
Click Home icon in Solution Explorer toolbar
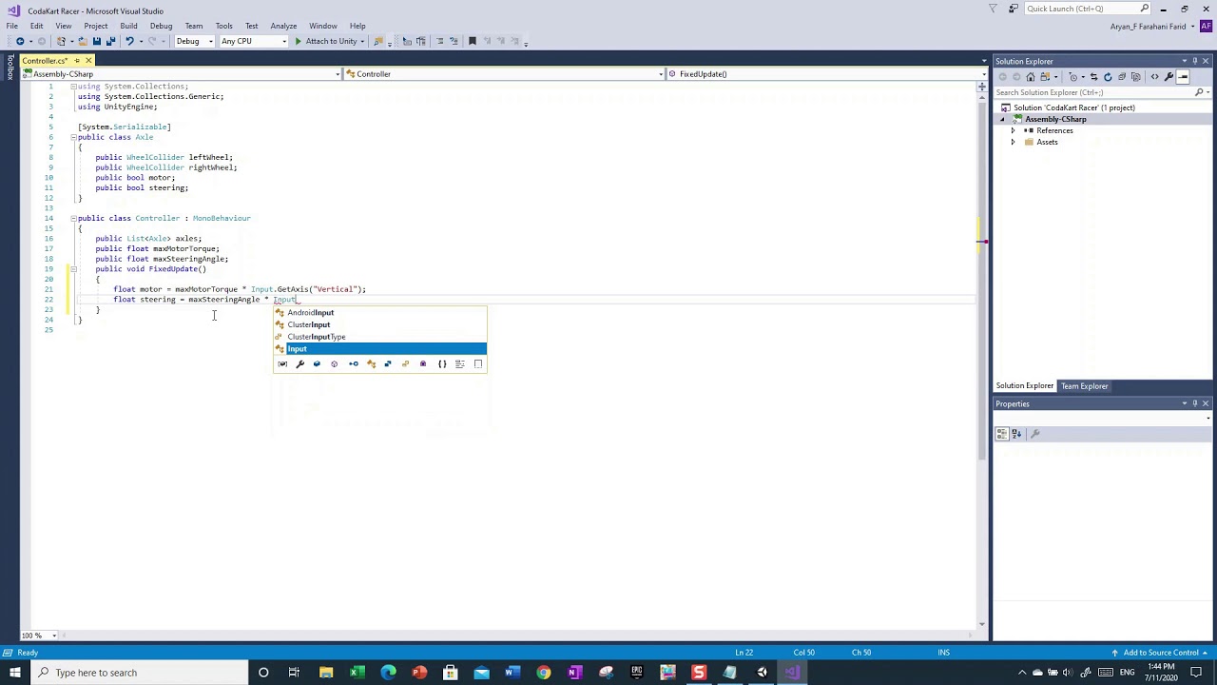pos(1031,77)
